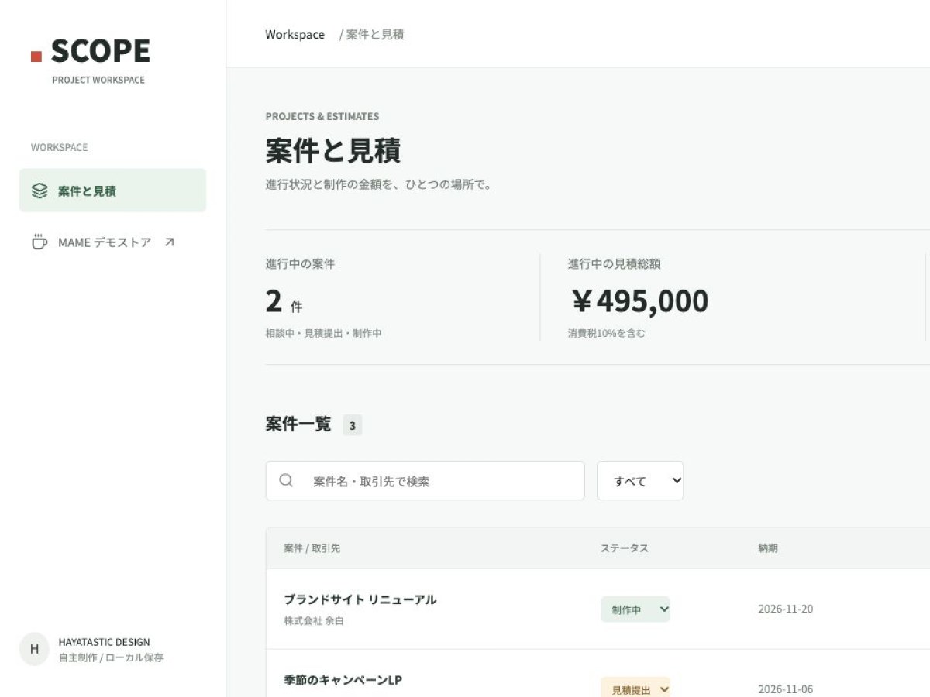Select the ブランドサイト リニューアル project
Screen dimensions: 930x697
click(x=360, y=599)
